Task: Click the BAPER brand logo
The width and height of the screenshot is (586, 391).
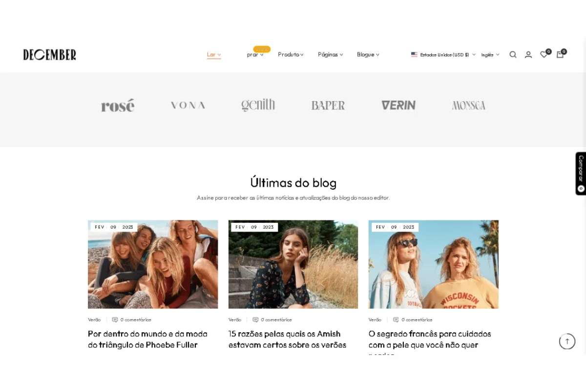Action: point(328,105)
